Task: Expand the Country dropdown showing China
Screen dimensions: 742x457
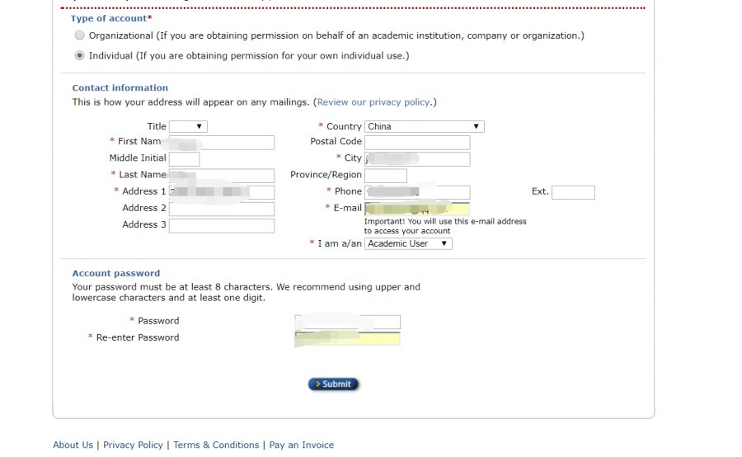Action: coord(424,126)
